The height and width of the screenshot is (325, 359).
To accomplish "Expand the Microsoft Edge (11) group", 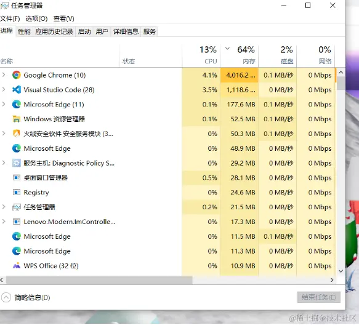I will point(4,104).
